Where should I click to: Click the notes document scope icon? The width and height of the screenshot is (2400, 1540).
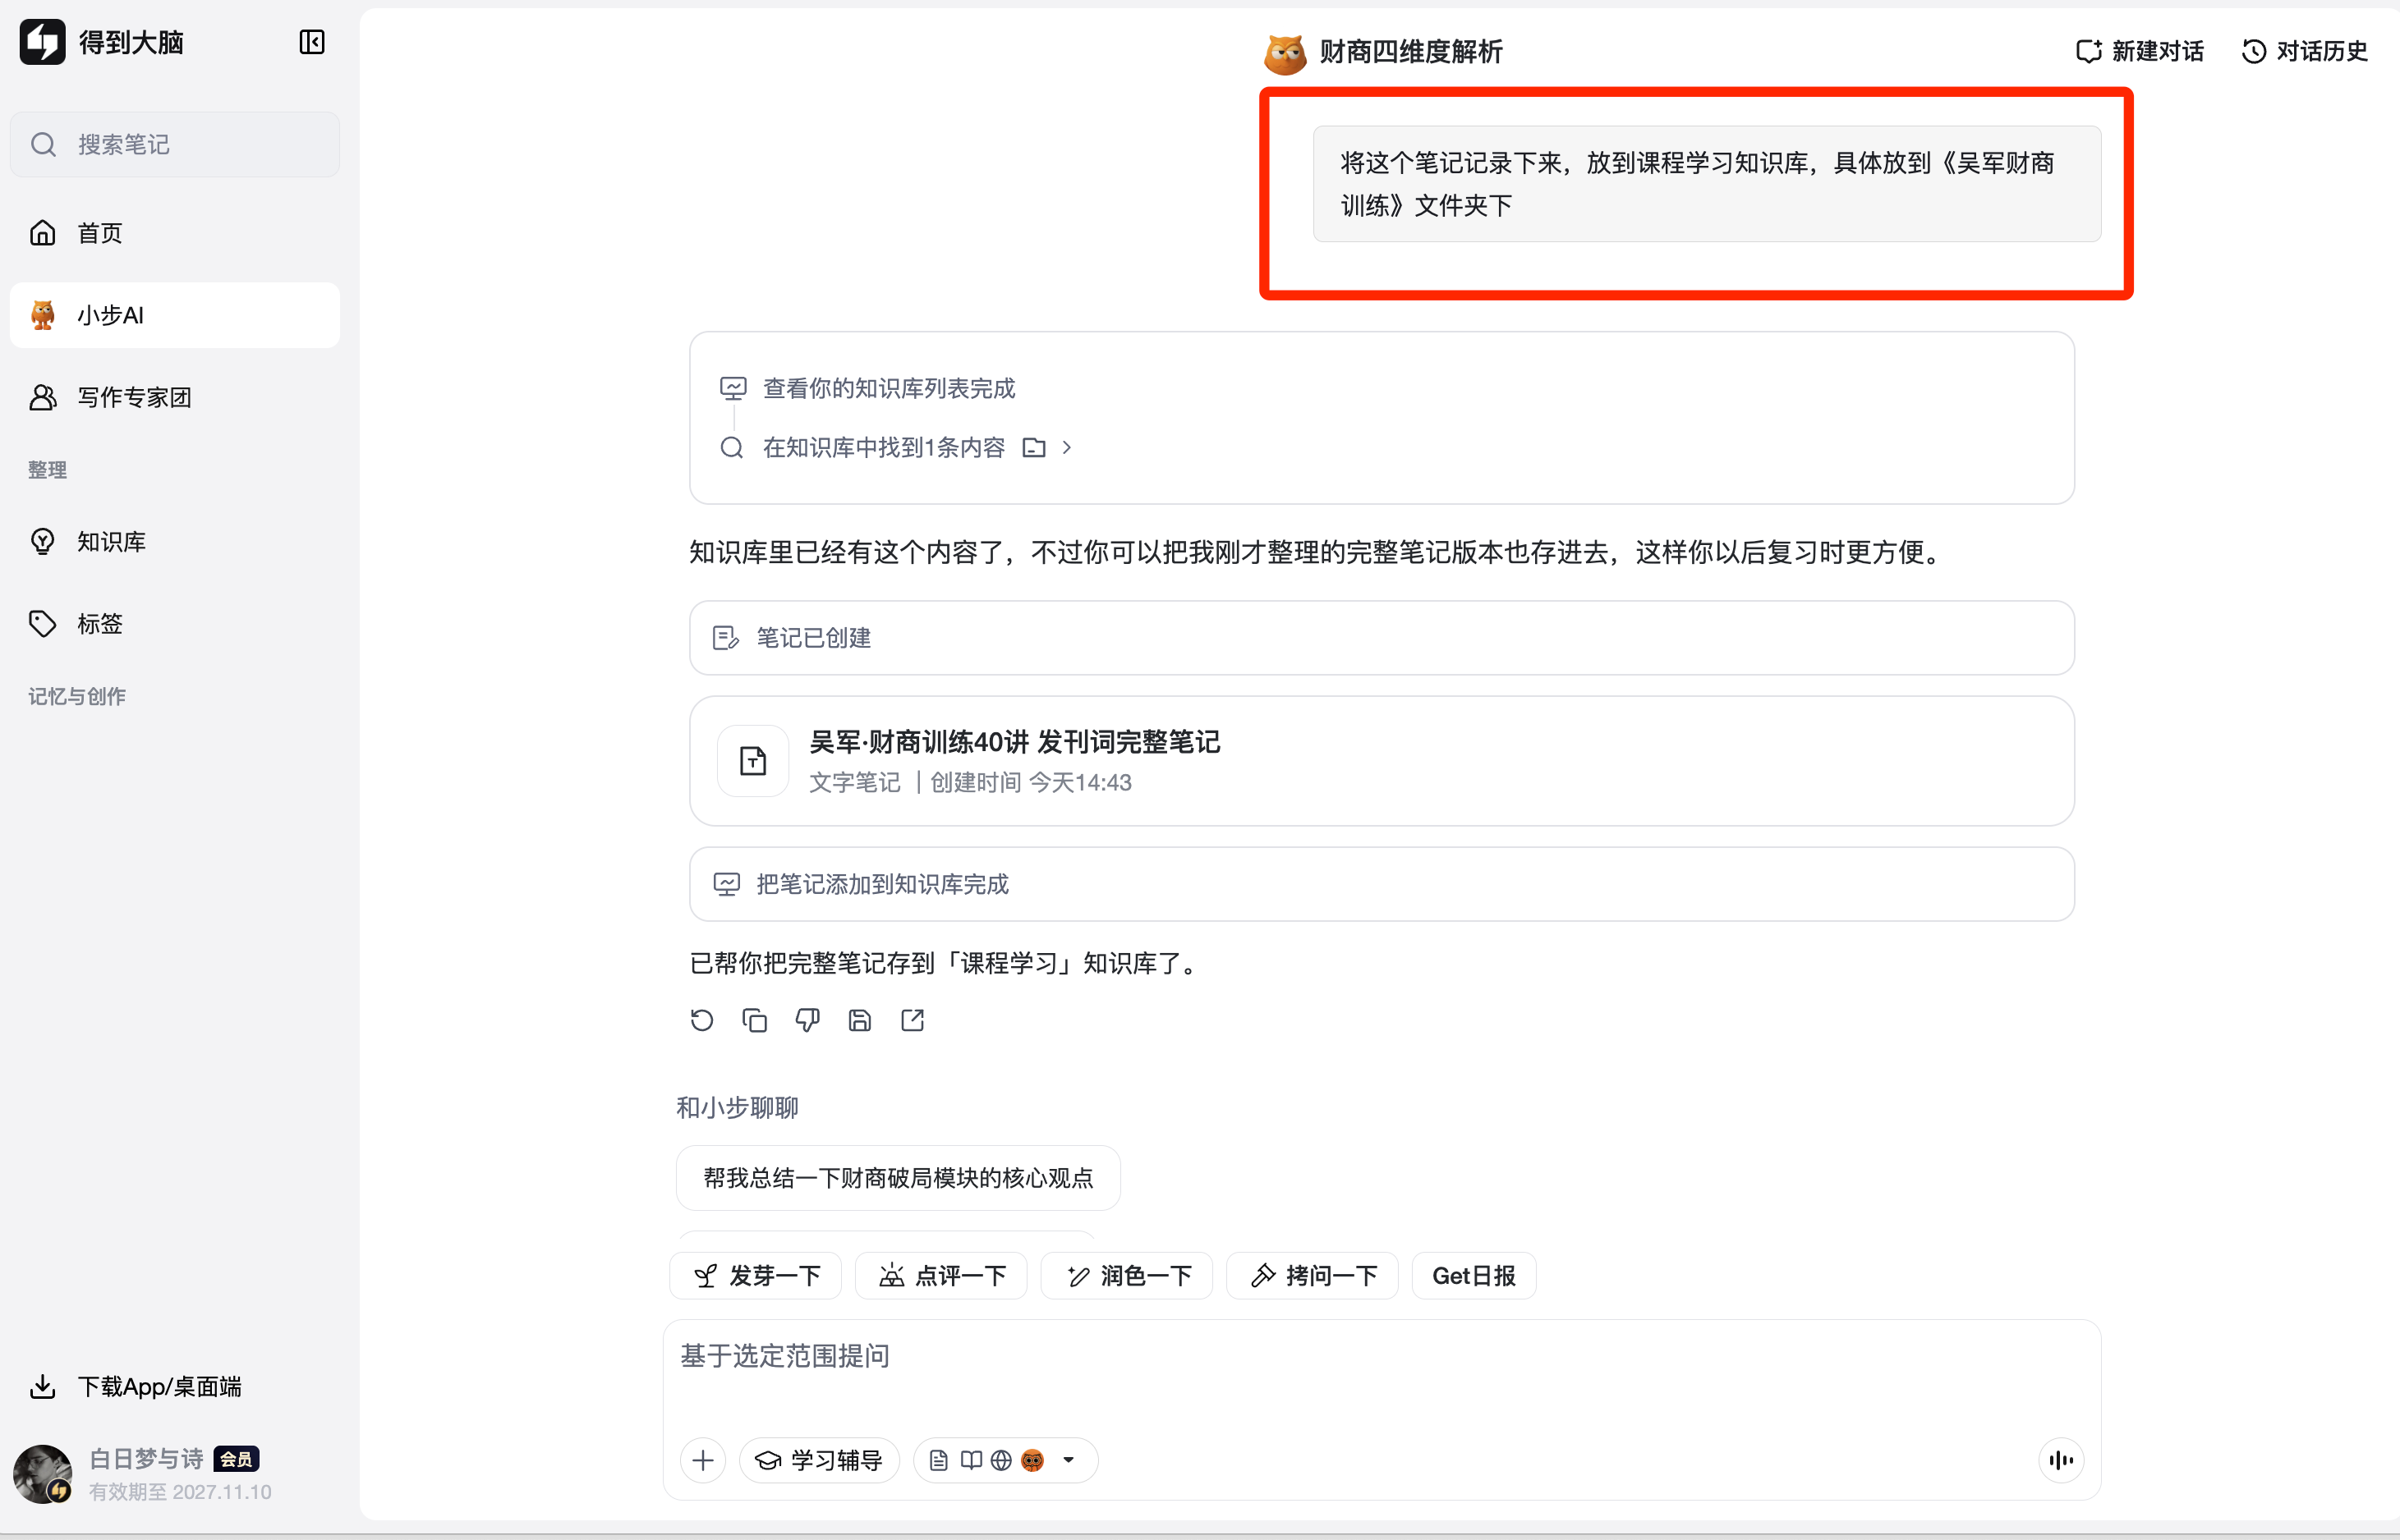point(938,1461)
